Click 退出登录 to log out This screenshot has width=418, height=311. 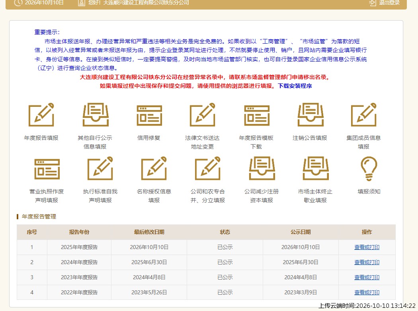pos(389,3)
